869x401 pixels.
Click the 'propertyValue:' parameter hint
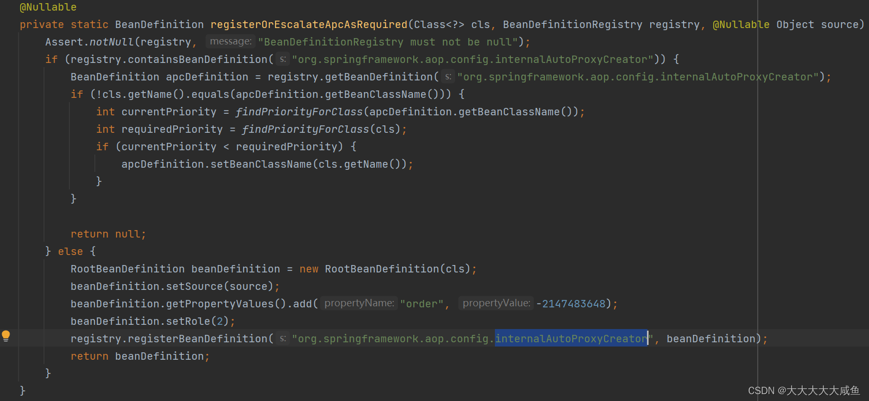496,303
